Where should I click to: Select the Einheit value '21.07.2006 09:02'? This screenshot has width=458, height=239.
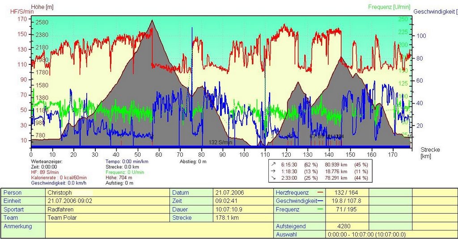tap(70, 201)
